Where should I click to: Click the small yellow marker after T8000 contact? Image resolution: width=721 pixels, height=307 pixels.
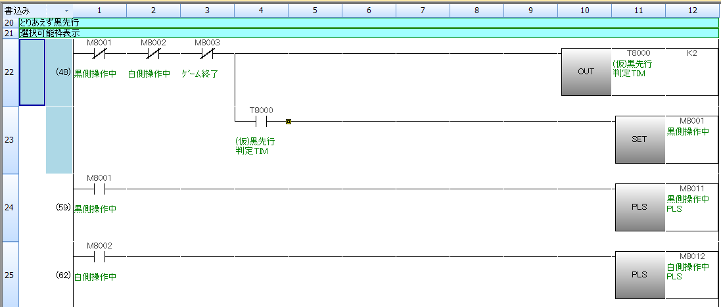point(289,122)
